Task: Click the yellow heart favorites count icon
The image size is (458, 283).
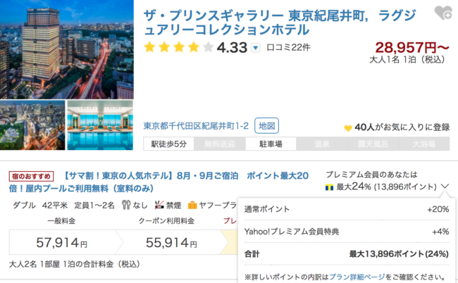Action: [347, 128]
